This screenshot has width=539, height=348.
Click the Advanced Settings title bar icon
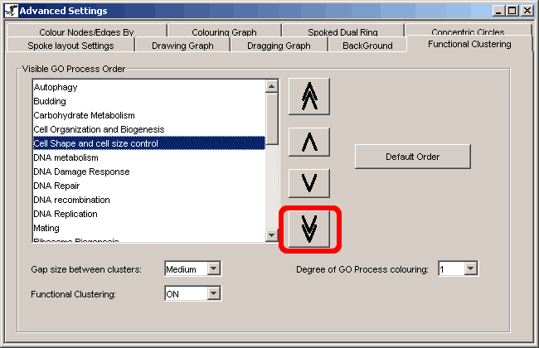[9, 10]
